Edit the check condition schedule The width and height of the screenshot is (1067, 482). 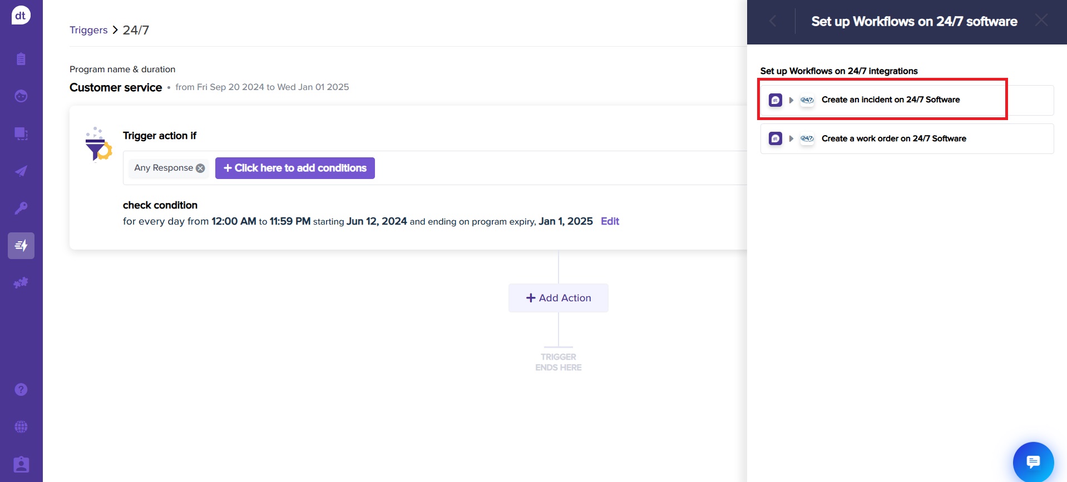tap(610, 221)
